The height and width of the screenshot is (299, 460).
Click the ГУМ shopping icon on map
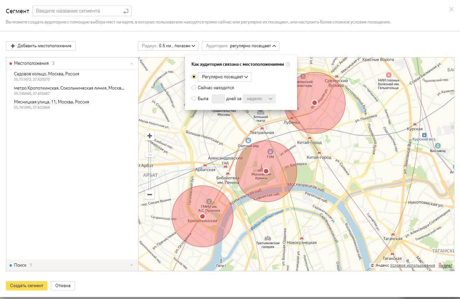[x=270, y=152]
